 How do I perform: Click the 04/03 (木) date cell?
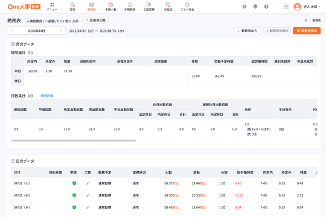point(22,207)
